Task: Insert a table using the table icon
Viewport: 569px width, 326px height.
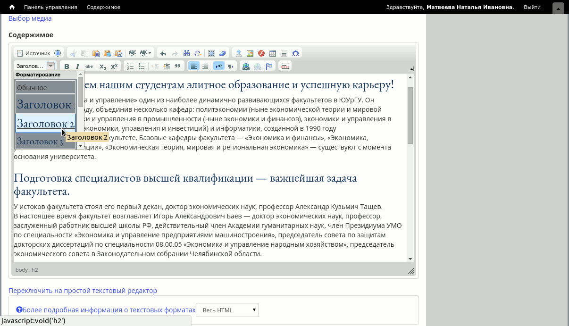Action: tap(273, 53)
